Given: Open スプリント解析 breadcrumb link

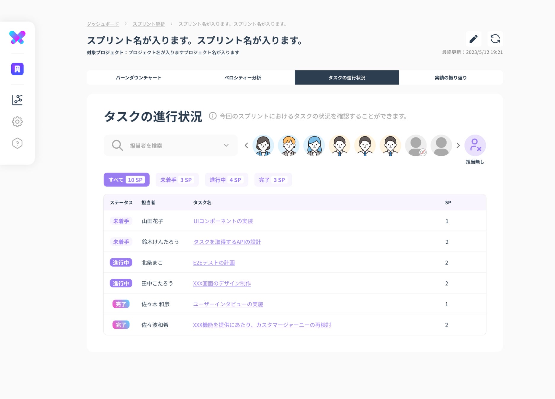Looking at the screenshot, I should (x=149, y=24).
